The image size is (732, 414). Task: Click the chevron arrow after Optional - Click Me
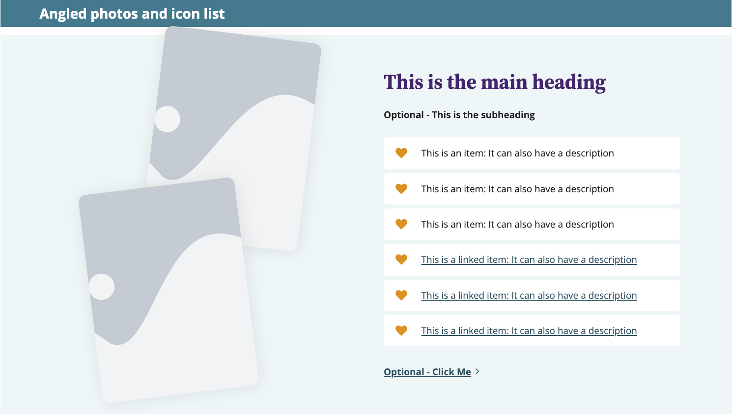[477, 372]
